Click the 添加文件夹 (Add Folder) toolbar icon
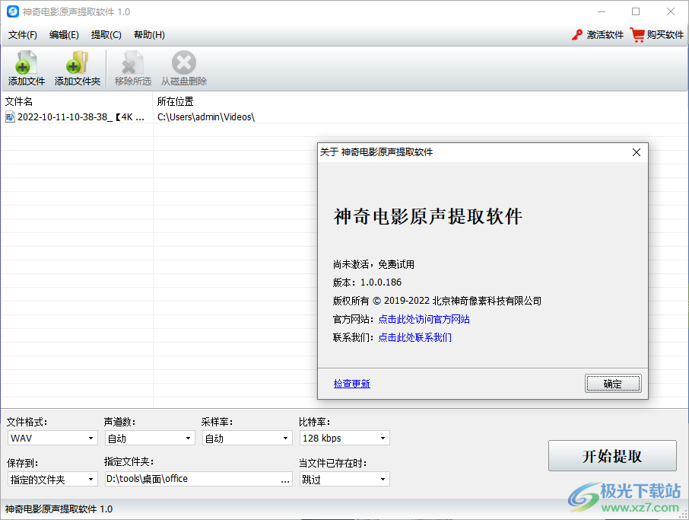This screenshot has height=520, width=689. 77,63
